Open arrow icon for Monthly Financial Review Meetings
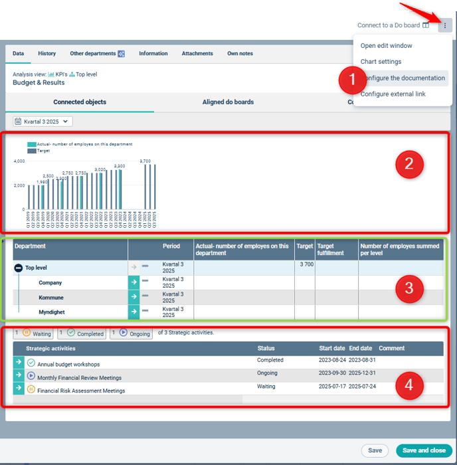 click(19, 376)
